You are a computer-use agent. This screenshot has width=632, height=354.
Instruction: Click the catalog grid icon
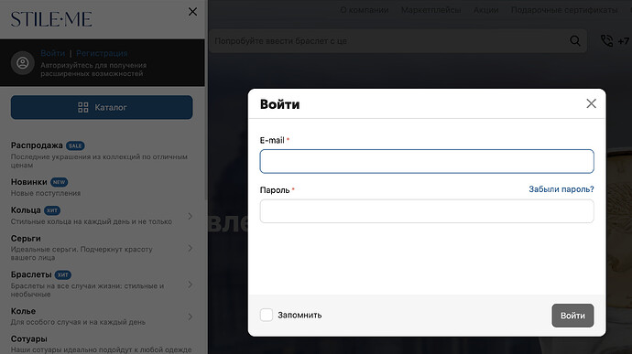coord(83,107)
